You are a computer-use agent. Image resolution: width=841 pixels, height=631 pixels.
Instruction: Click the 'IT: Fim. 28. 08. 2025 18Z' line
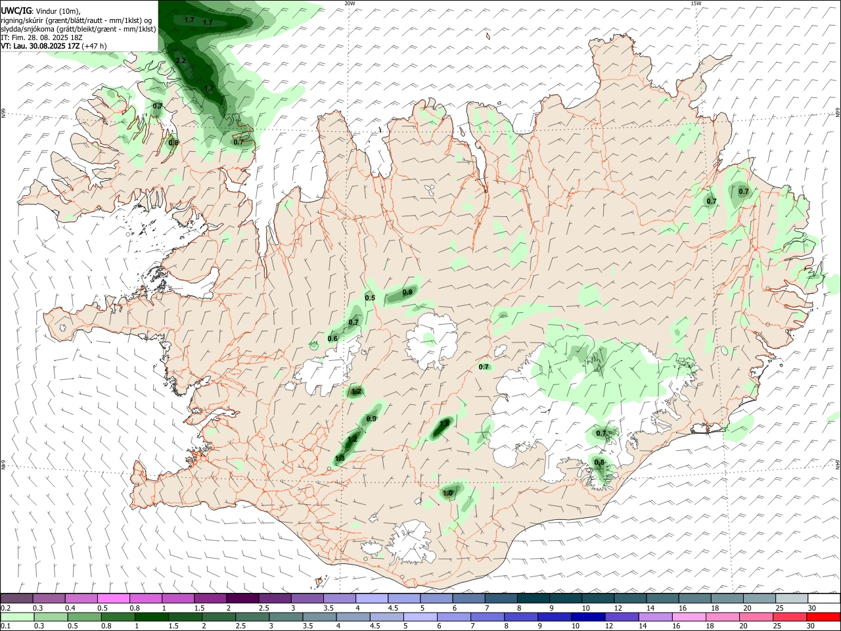pos(42,37)
